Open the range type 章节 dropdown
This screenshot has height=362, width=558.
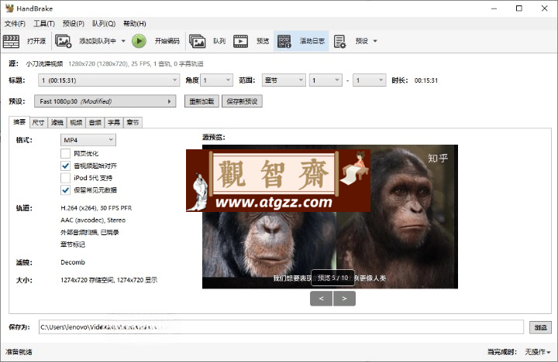point(284,80)
